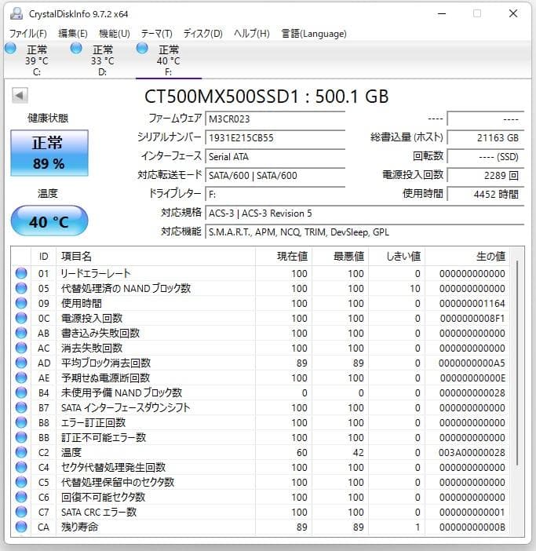
Task: Click status orb for B7 SATAインターフェースダウンシフト
Action: click(21, 407)
